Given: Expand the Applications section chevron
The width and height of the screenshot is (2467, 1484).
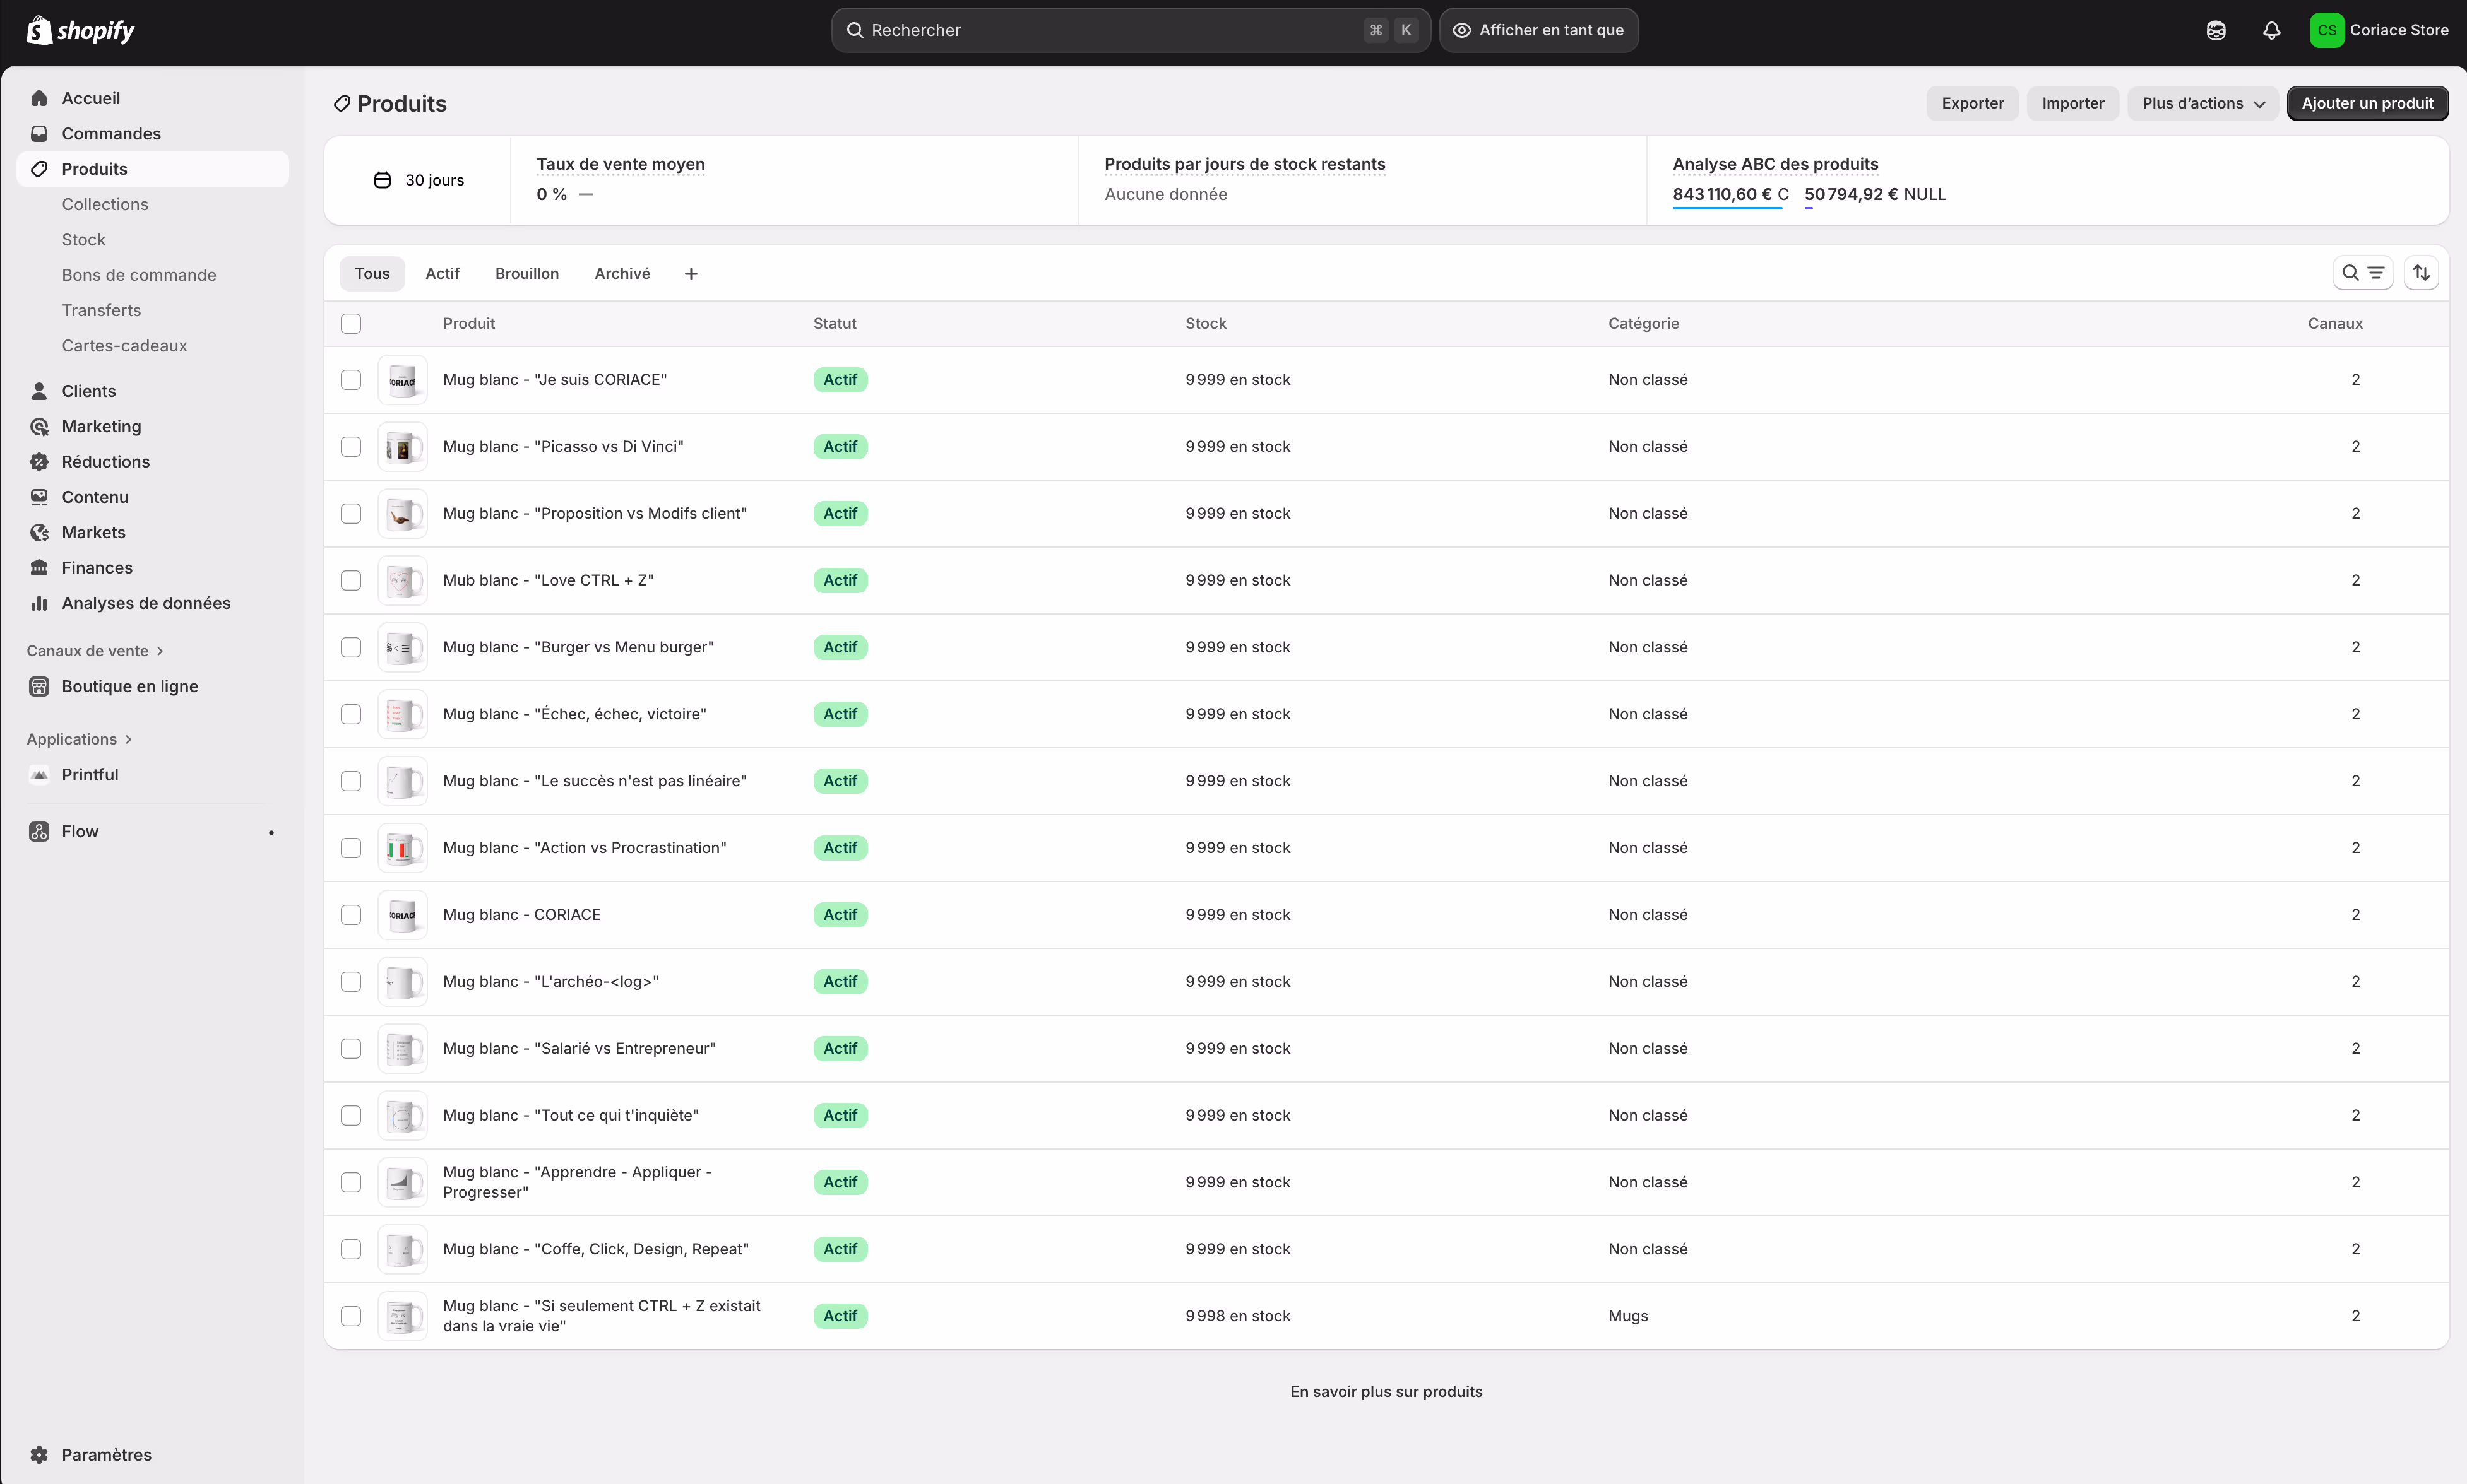Looking at the screenshot, I should click(128, 739).
